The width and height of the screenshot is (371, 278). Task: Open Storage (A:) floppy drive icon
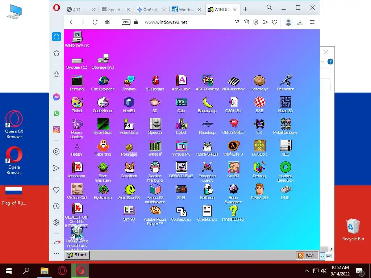click(103, 59)
